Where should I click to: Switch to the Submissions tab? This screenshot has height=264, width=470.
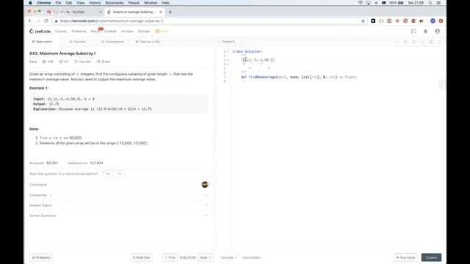point(112,42)
